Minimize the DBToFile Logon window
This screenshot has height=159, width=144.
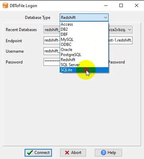pos(106,5)
